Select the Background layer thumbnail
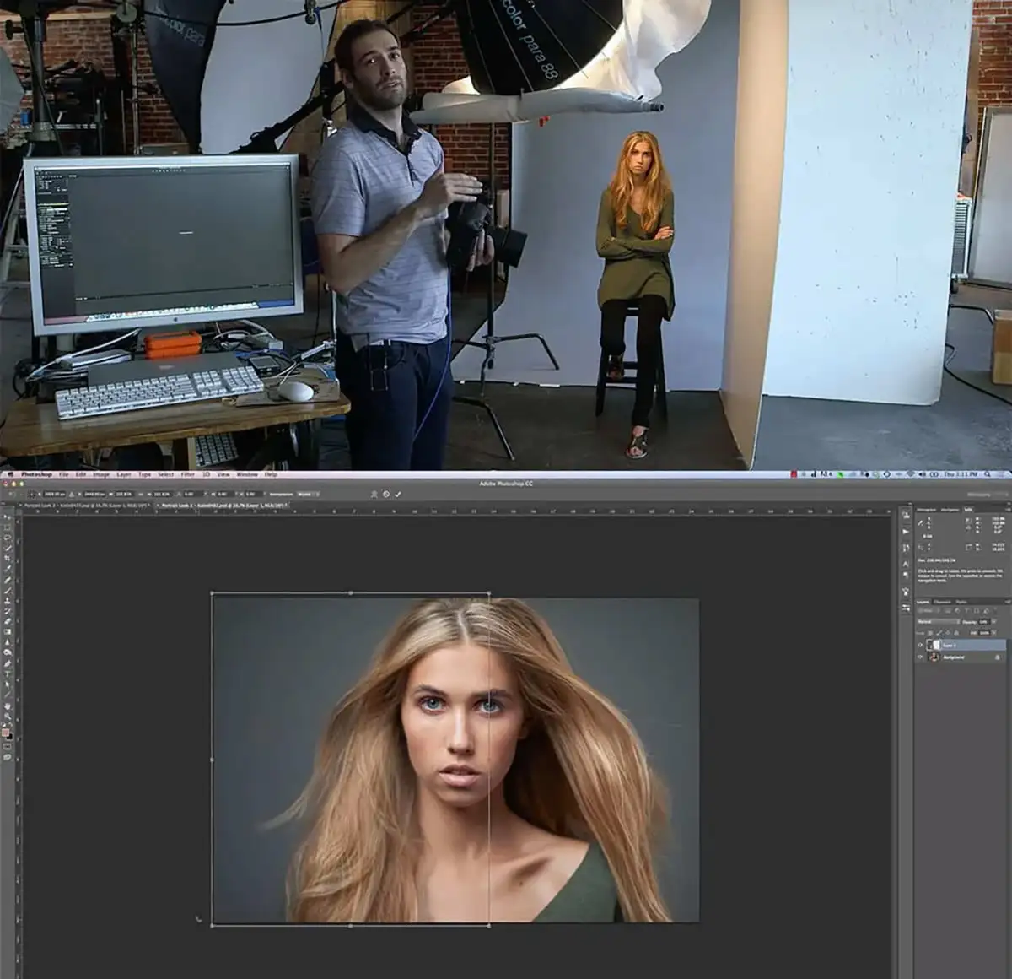Image resolution: width=1012 pixels, height=979 pixels. (x=934, y=657)
